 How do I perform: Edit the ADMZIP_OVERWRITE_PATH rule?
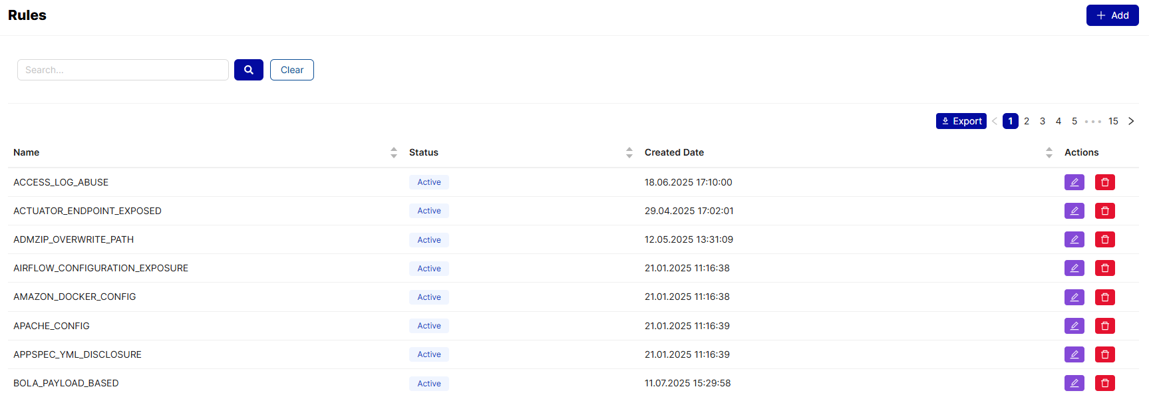coord(1074,239)
